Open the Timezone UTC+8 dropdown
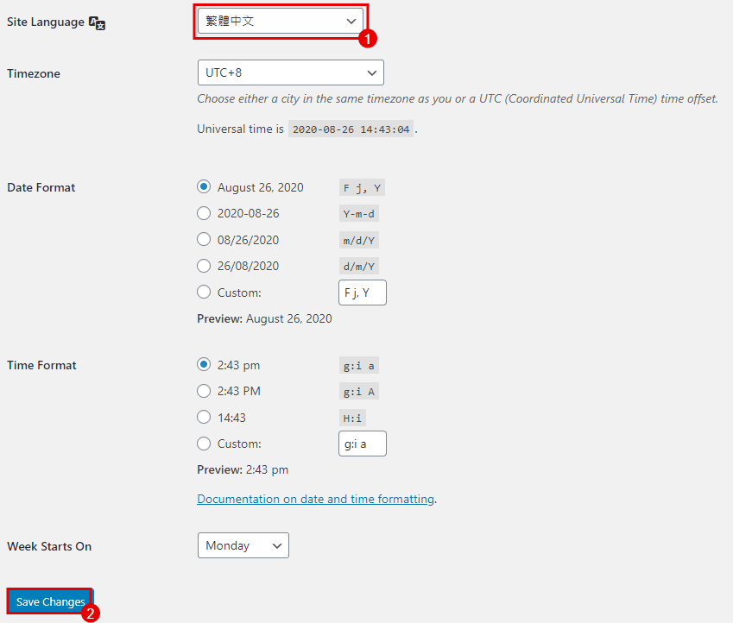The height and width of the screenshot is (623, 733). 290,72
